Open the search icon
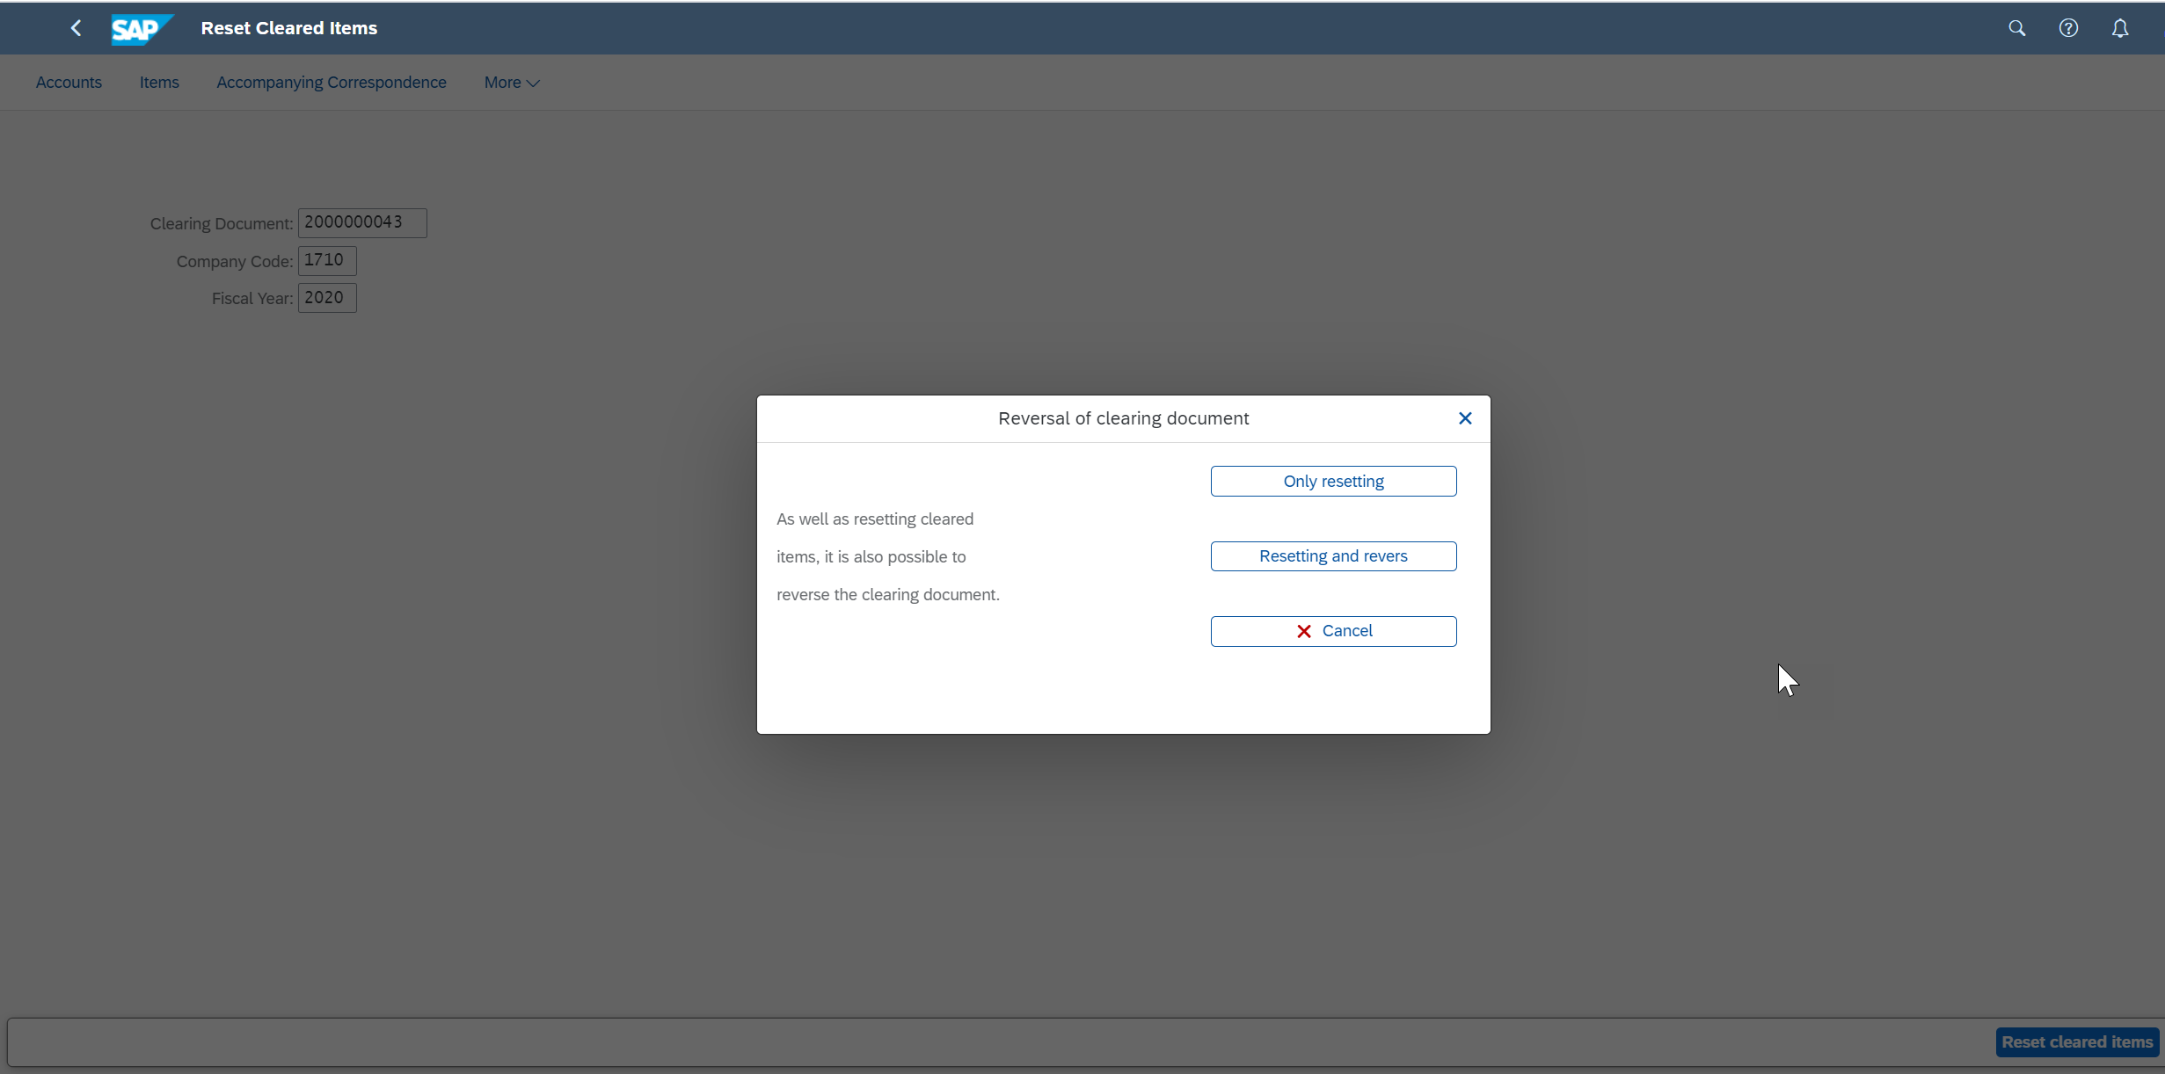 pyautogui.click(x=2017, y=27)
